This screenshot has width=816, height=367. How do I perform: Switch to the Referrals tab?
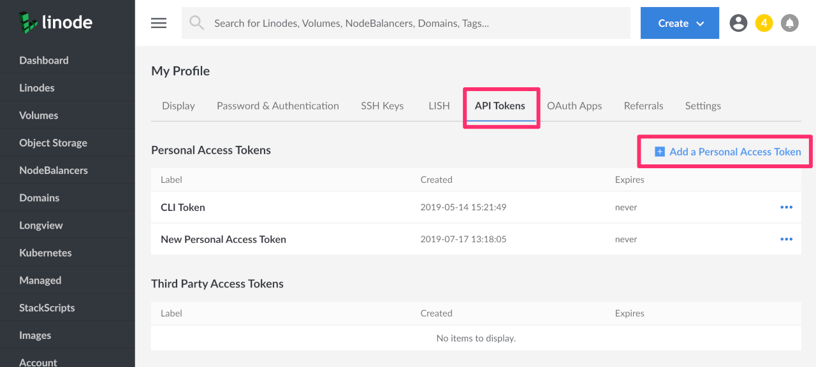[643, 106]
